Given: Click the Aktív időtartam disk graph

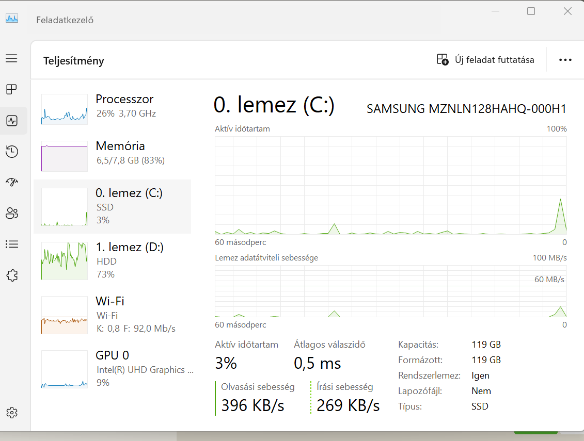Looking at the screenshot, I should [390, 185].
